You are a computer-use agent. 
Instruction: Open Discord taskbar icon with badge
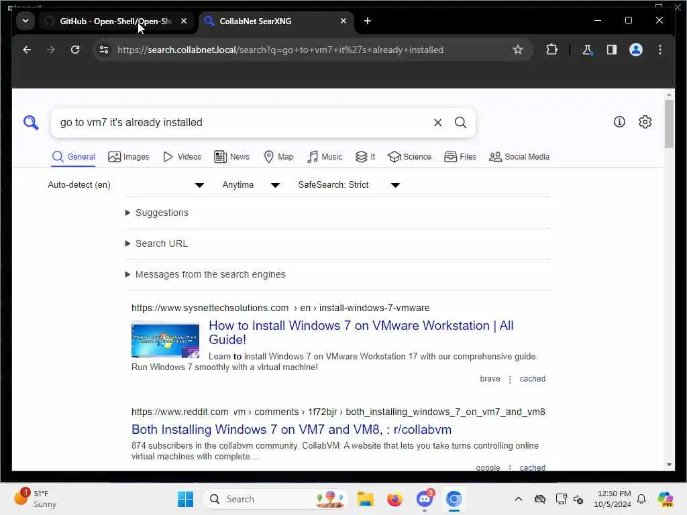click(x=425, y=499)
